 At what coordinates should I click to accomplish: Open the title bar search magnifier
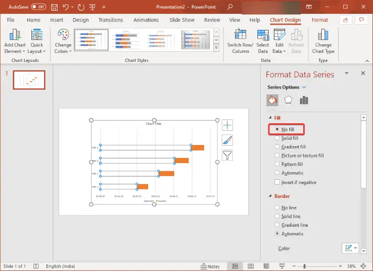click(x=230, y=7)
